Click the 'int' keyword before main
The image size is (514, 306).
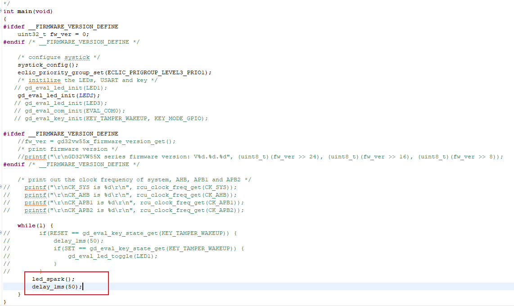[9, 11]
